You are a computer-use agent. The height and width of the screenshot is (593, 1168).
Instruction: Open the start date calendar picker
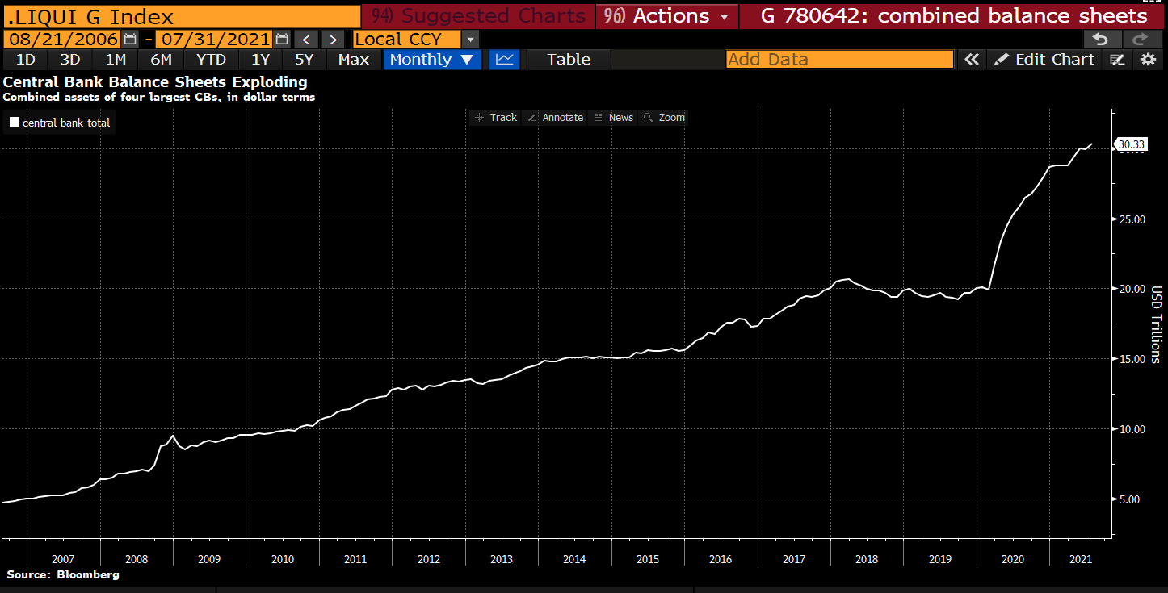point(130,39)
